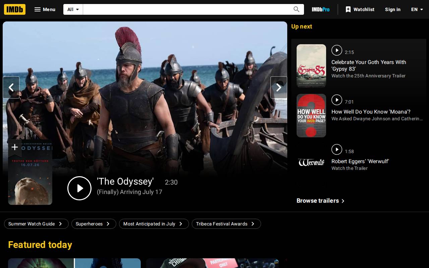Open Superheroes chip

pyautogui.click(x=94, y=224)
